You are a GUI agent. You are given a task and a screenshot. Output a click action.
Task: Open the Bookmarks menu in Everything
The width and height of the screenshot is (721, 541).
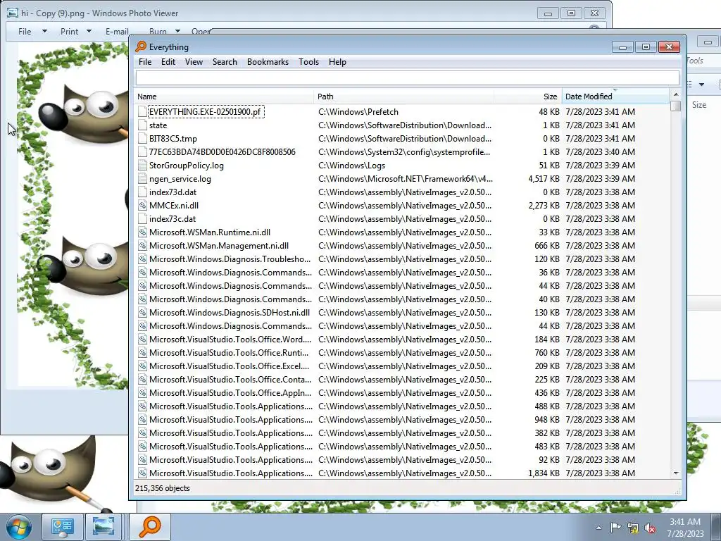[x=268, y=62]
